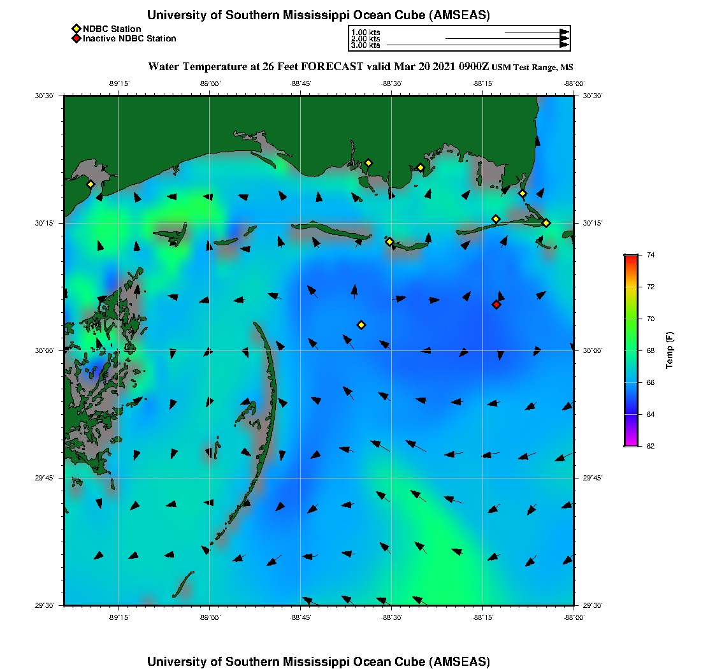The image size is (701, 669).
Task: Select the southernmost yellow NDBC station marker
Action: (361, 325)
